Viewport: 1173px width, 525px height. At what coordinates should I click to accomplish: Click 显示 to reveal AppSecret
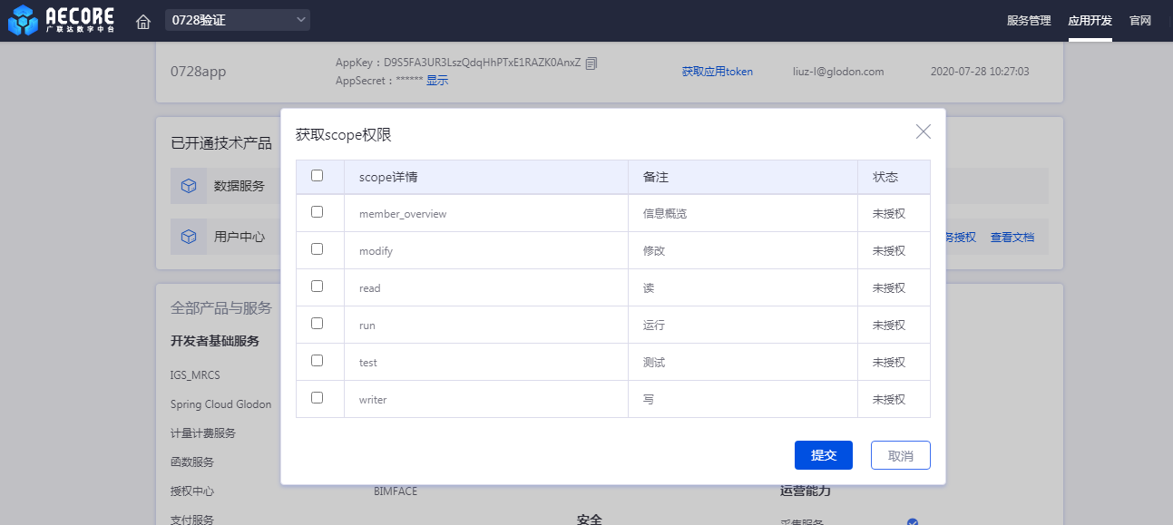coord(437,81)
